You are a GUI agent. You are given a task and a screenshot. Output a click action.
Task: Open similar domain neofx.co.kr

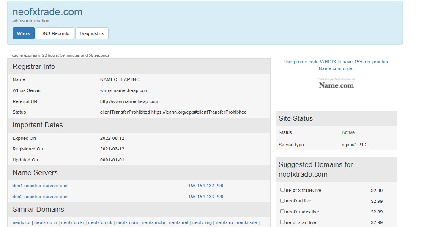click(x=73, y=222)
